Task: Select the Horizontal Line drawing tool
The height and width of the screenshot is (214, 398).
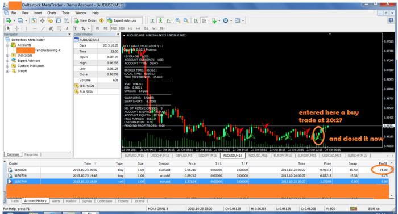Action: [x=35, y=28]
